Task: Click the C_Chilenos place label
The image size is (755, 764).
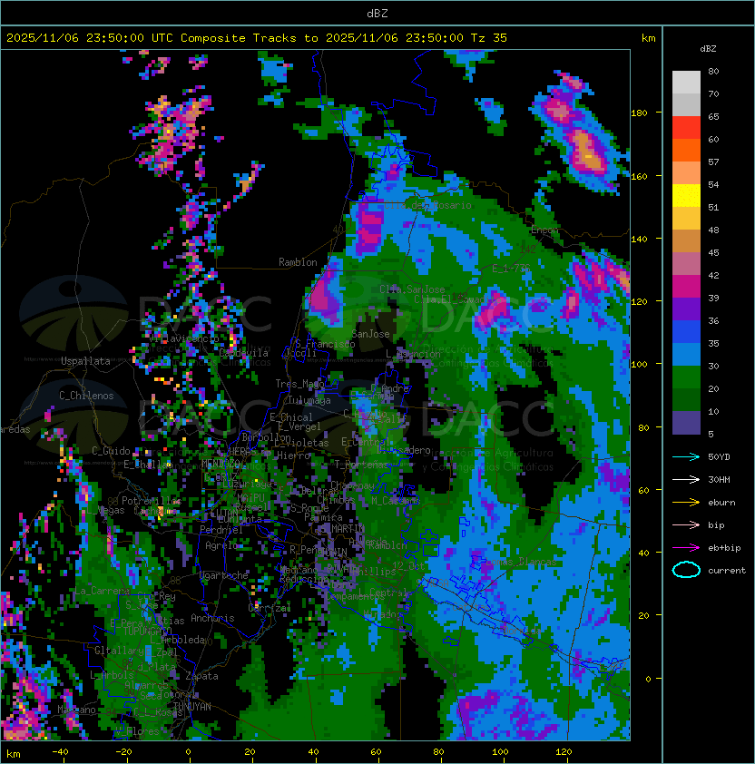Action: [x=86, y=396]
